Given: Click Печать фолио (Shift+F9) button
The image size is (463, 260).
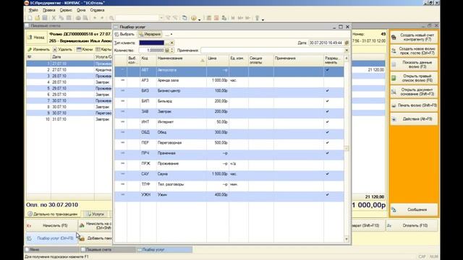Looking at the screenshot, I should coord(414,105).
